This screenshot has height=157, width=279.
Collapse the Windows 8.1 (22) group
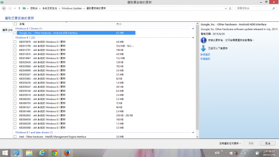193,37
